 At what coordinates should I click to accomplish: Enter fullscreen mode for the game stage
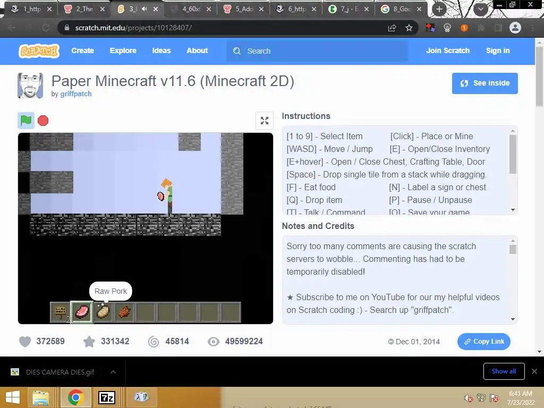coord(265,121)
